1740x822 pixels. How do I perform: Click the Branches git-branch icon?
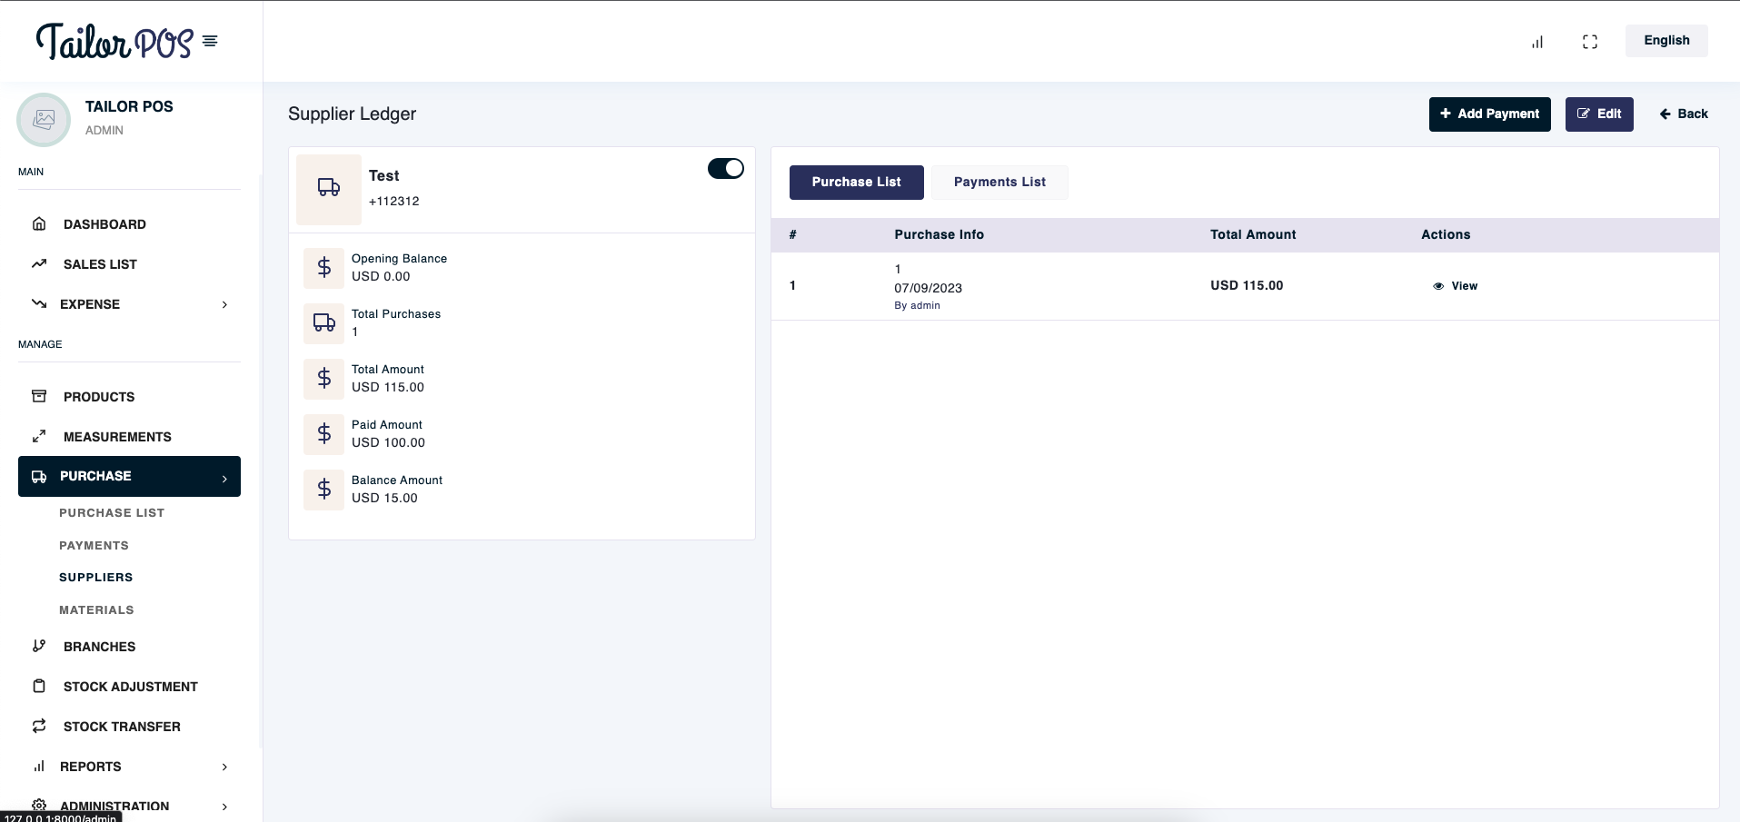coord(39,646)
